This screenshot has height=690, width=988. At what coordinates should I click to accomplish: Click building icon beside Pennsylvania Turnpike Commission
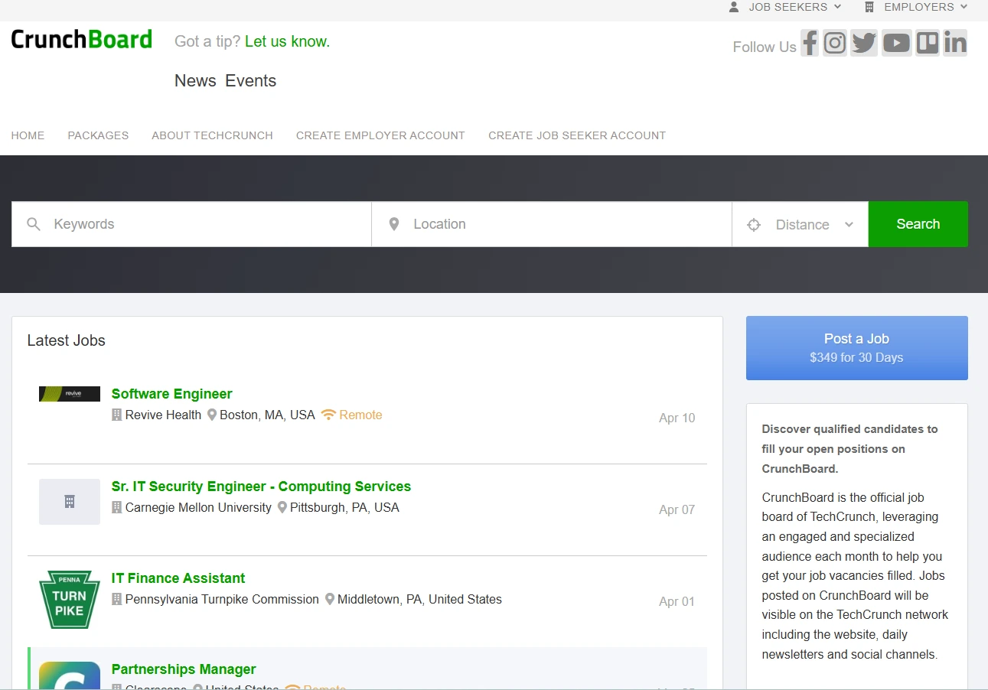click(x=117, y=599)
